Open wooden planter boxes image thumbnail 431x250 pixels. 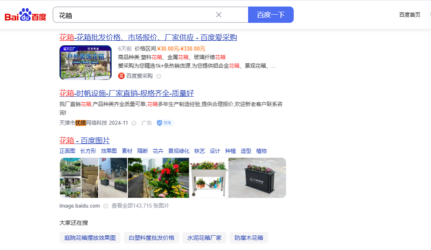click(x=90, y=177)
